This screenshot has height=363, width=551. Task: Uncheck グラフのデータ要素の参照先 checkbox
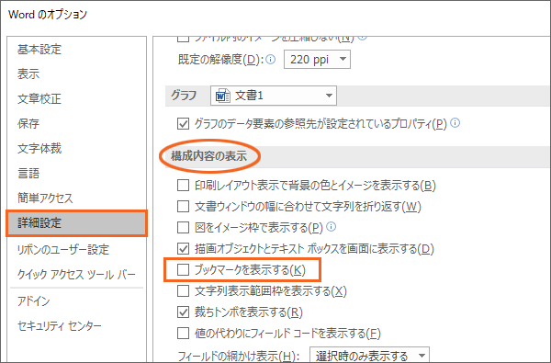[183, 123]
